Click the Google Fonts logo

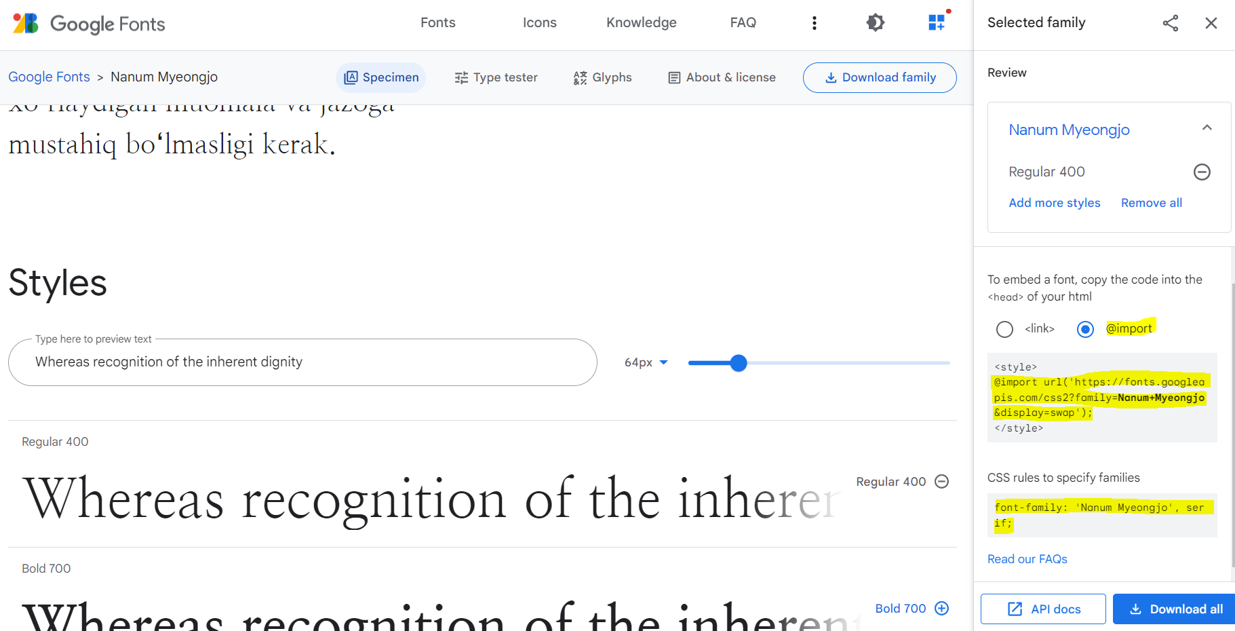coord(89,24)
